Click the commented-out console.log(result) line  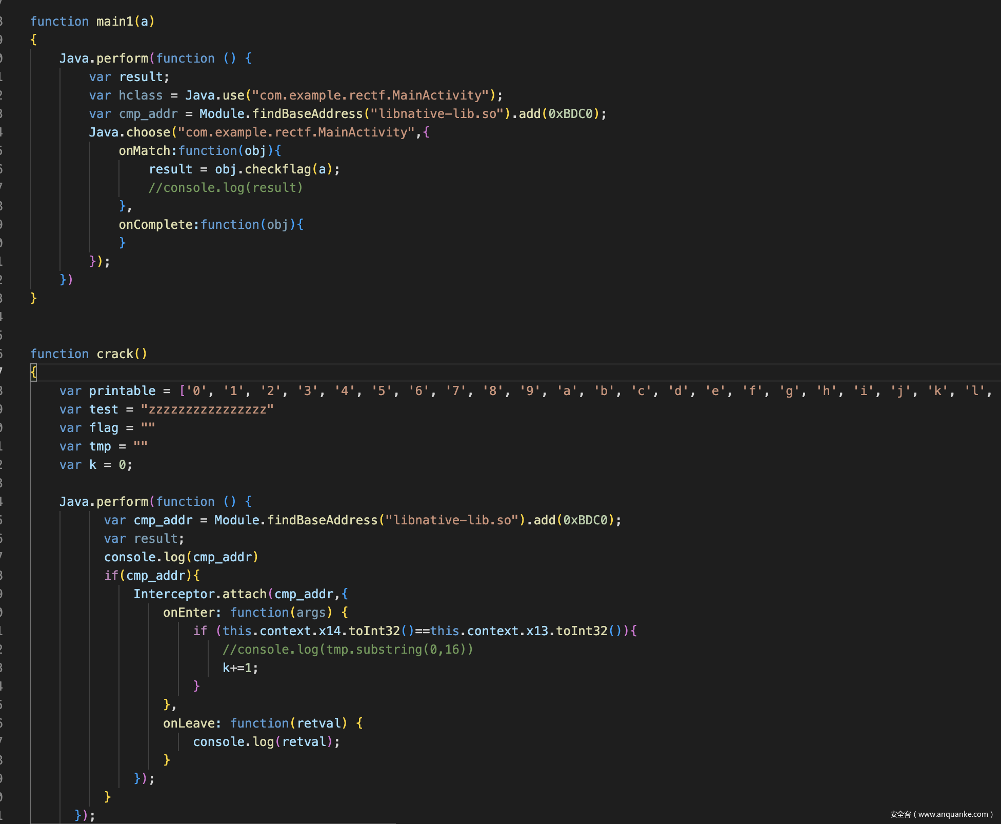(x=226, y=188)
